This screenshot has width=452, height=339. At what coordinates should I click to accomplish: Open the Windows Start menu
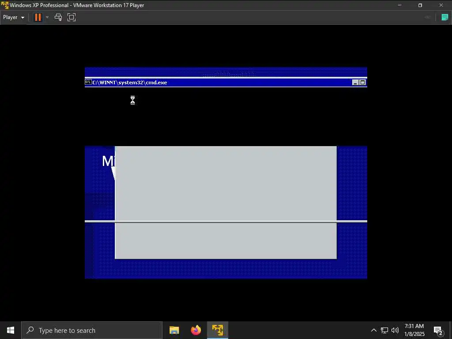click(11, 330)
